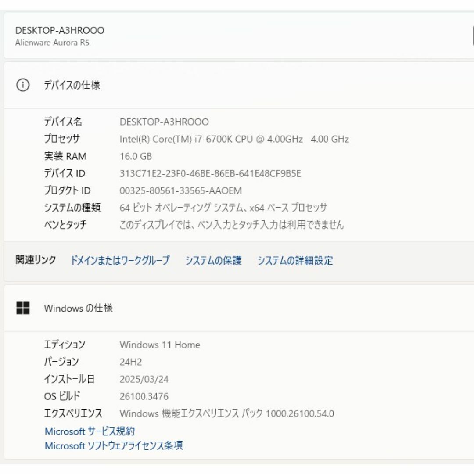The width and height of the screenshot is (474, 474).
Task: Click the pen and touch availability text
Action: click(x=232, y=225)
